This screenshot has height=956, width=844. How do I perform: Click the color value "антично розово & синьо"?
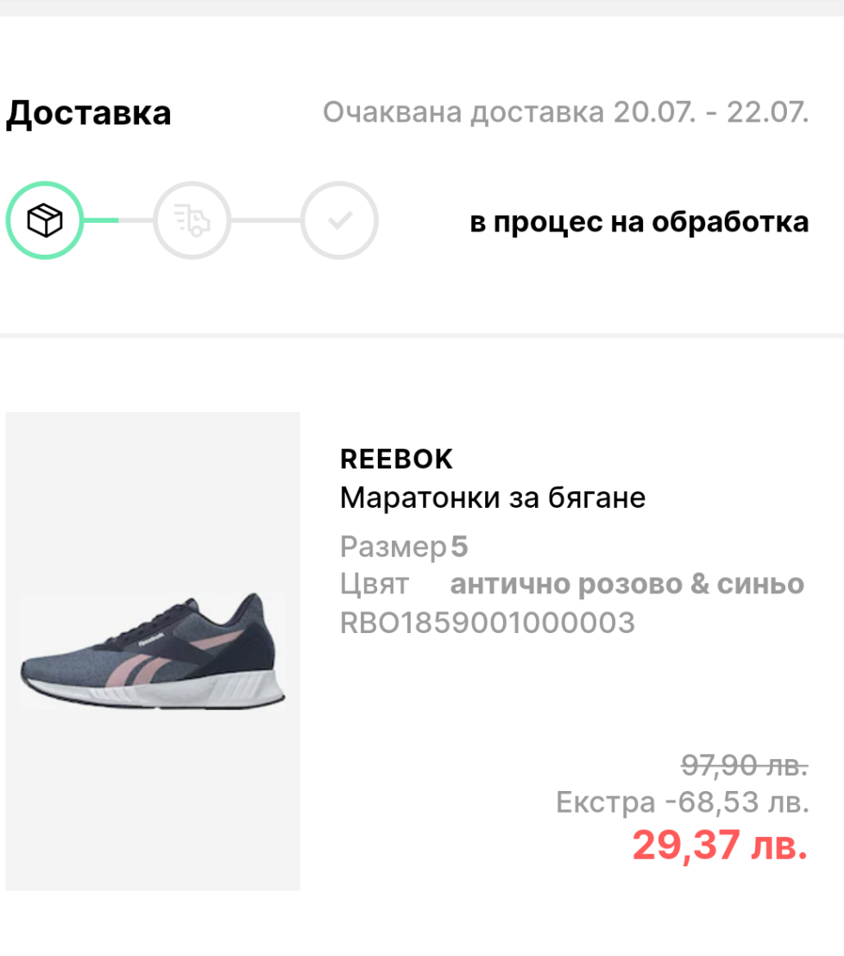(627, 585)
